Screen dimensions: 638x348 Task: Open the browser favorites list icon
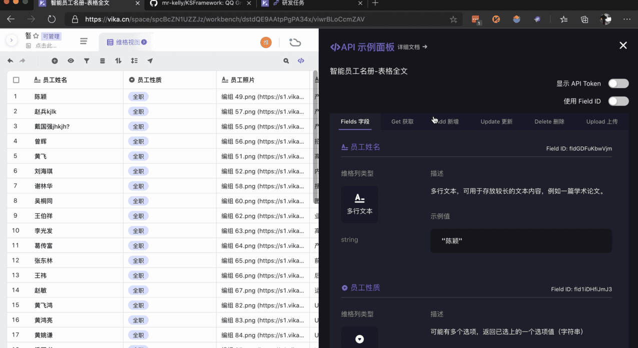click(x=564, y=19)
